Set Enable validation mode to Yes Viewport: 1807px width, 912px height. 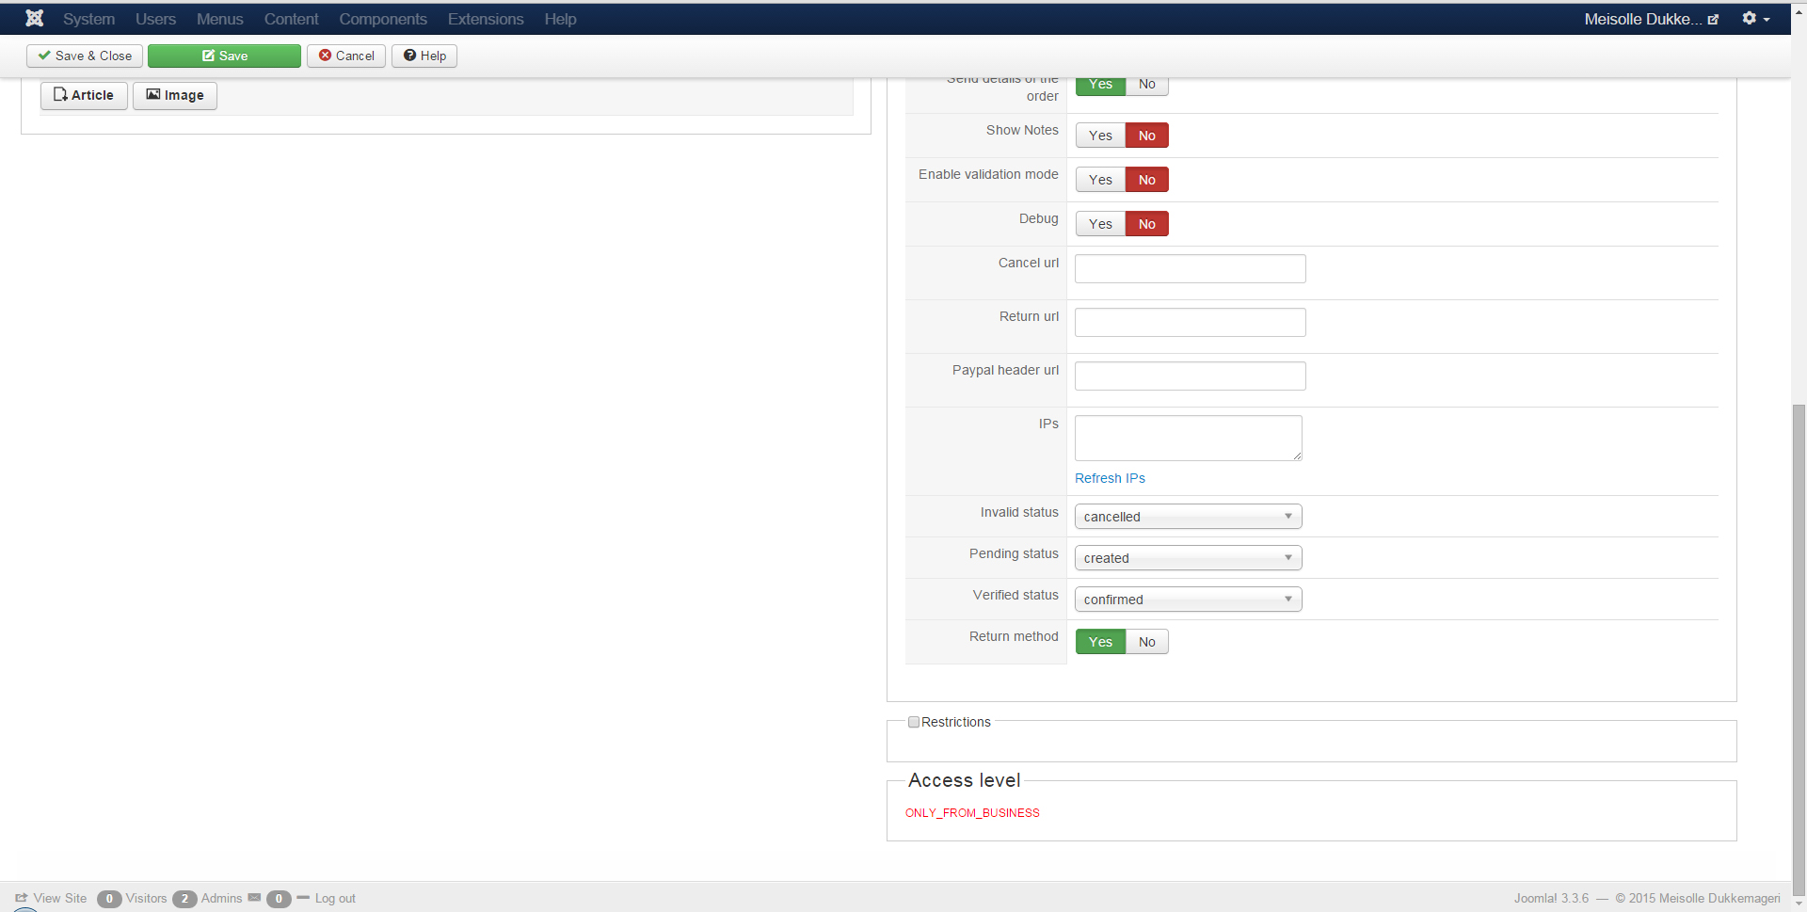(x=1100, y=180)
